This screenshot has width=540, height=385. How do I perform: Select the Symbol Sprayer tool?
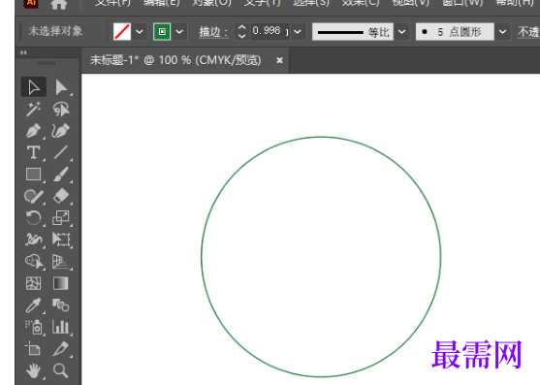[33, 327]
